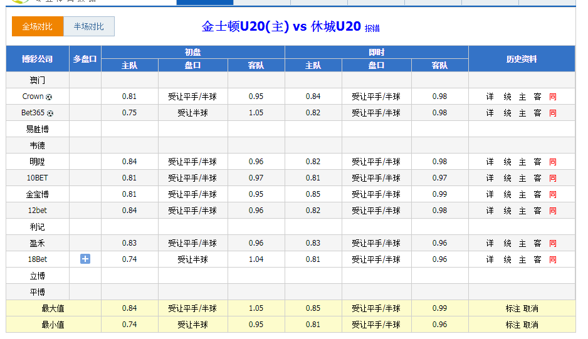Open 详 link in 10BET row
588x339 pixels.
click(x=490, y=178)
